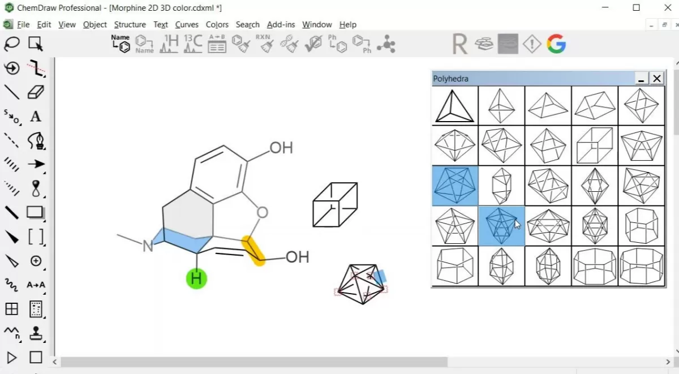Close the Polyhedra panel
The height and width of the screenshot is (374, 679).
coord(656,79)
